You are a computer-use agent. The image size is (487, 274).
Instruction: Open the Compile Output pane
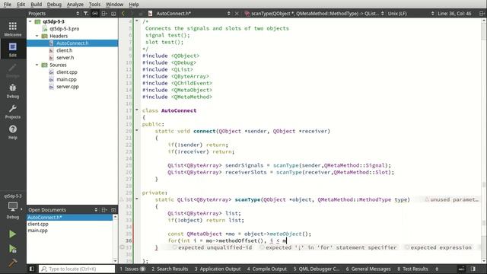(267, 269)
